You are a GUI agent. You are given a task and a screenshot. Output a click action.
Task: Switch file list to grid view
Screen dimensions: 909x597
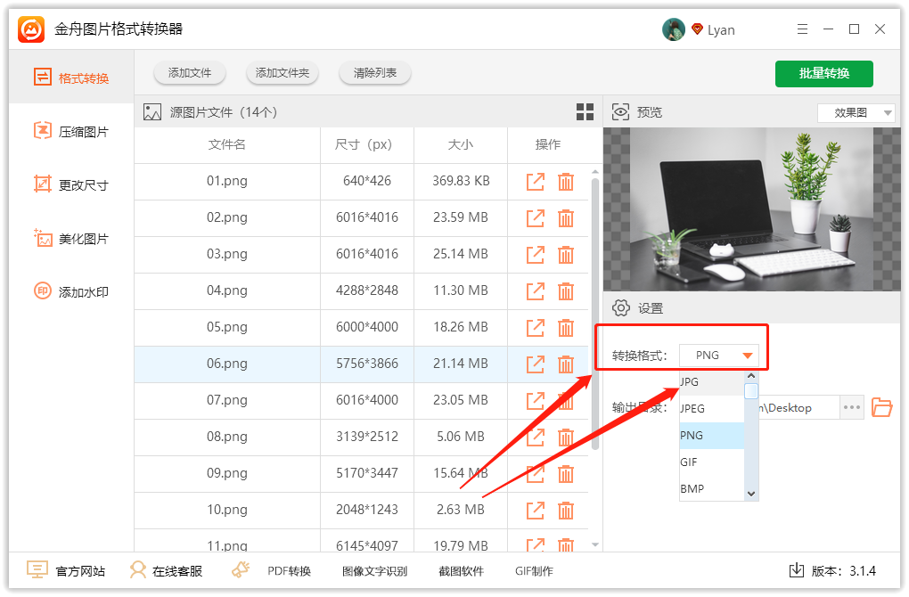(585, 112)
